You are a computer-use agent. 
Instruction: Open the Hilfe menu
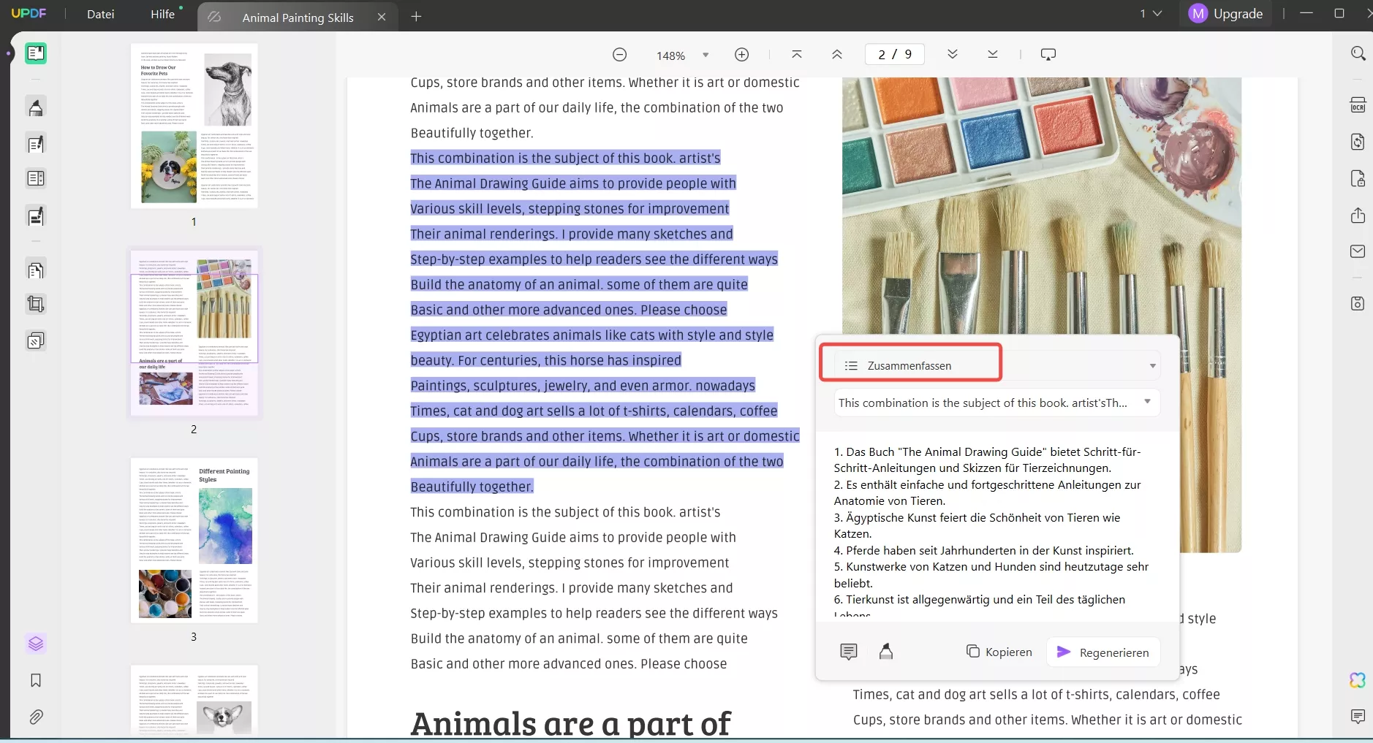click(162, 14)
